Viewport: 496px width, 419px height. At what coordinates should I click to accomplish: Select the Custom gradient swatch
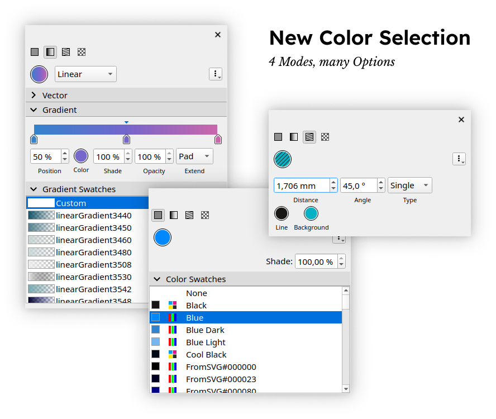pyautogui.click(x=87, y=203)
